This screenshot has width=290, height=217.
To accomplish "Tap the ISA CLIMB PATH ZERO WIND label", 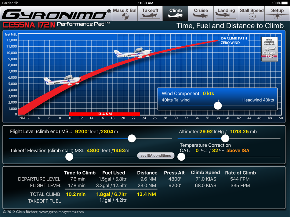I will 234,41.
